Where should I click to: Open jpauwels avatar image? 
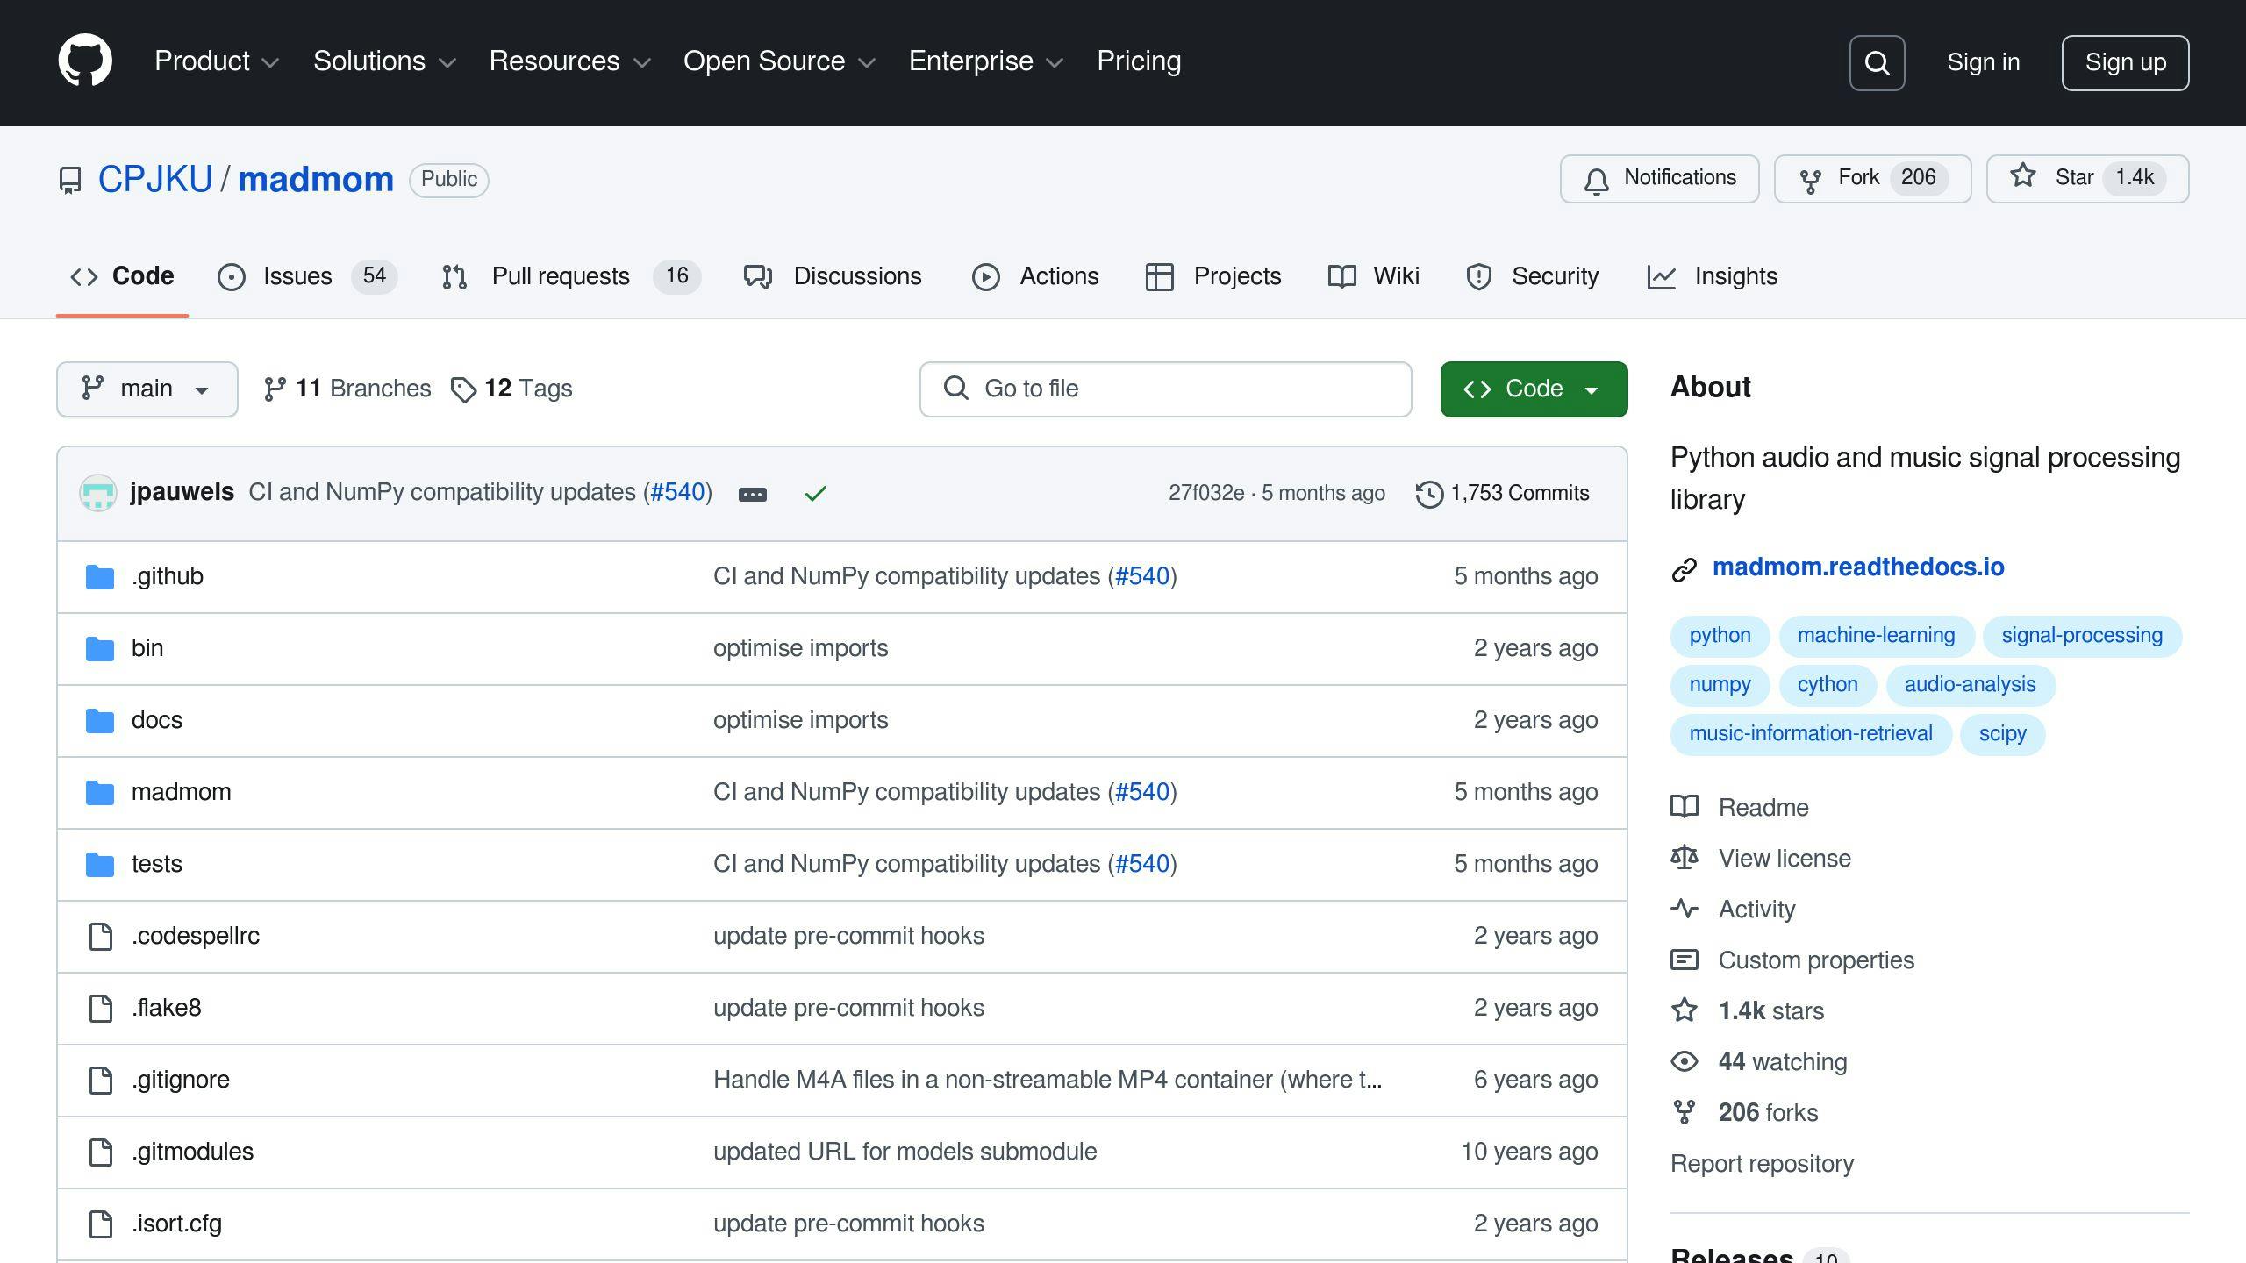pyautogui.click(x=98, y=493)
